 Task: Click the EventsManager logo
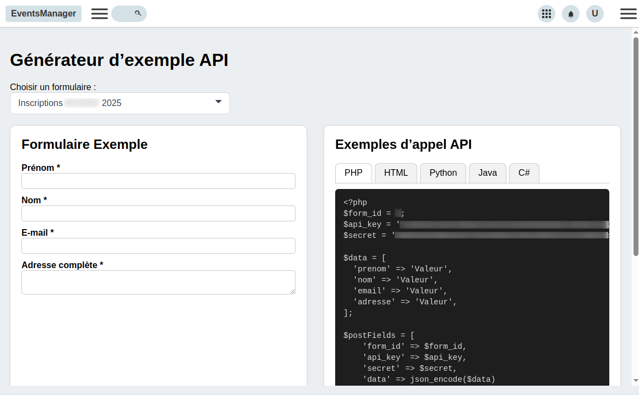(43, 14)
